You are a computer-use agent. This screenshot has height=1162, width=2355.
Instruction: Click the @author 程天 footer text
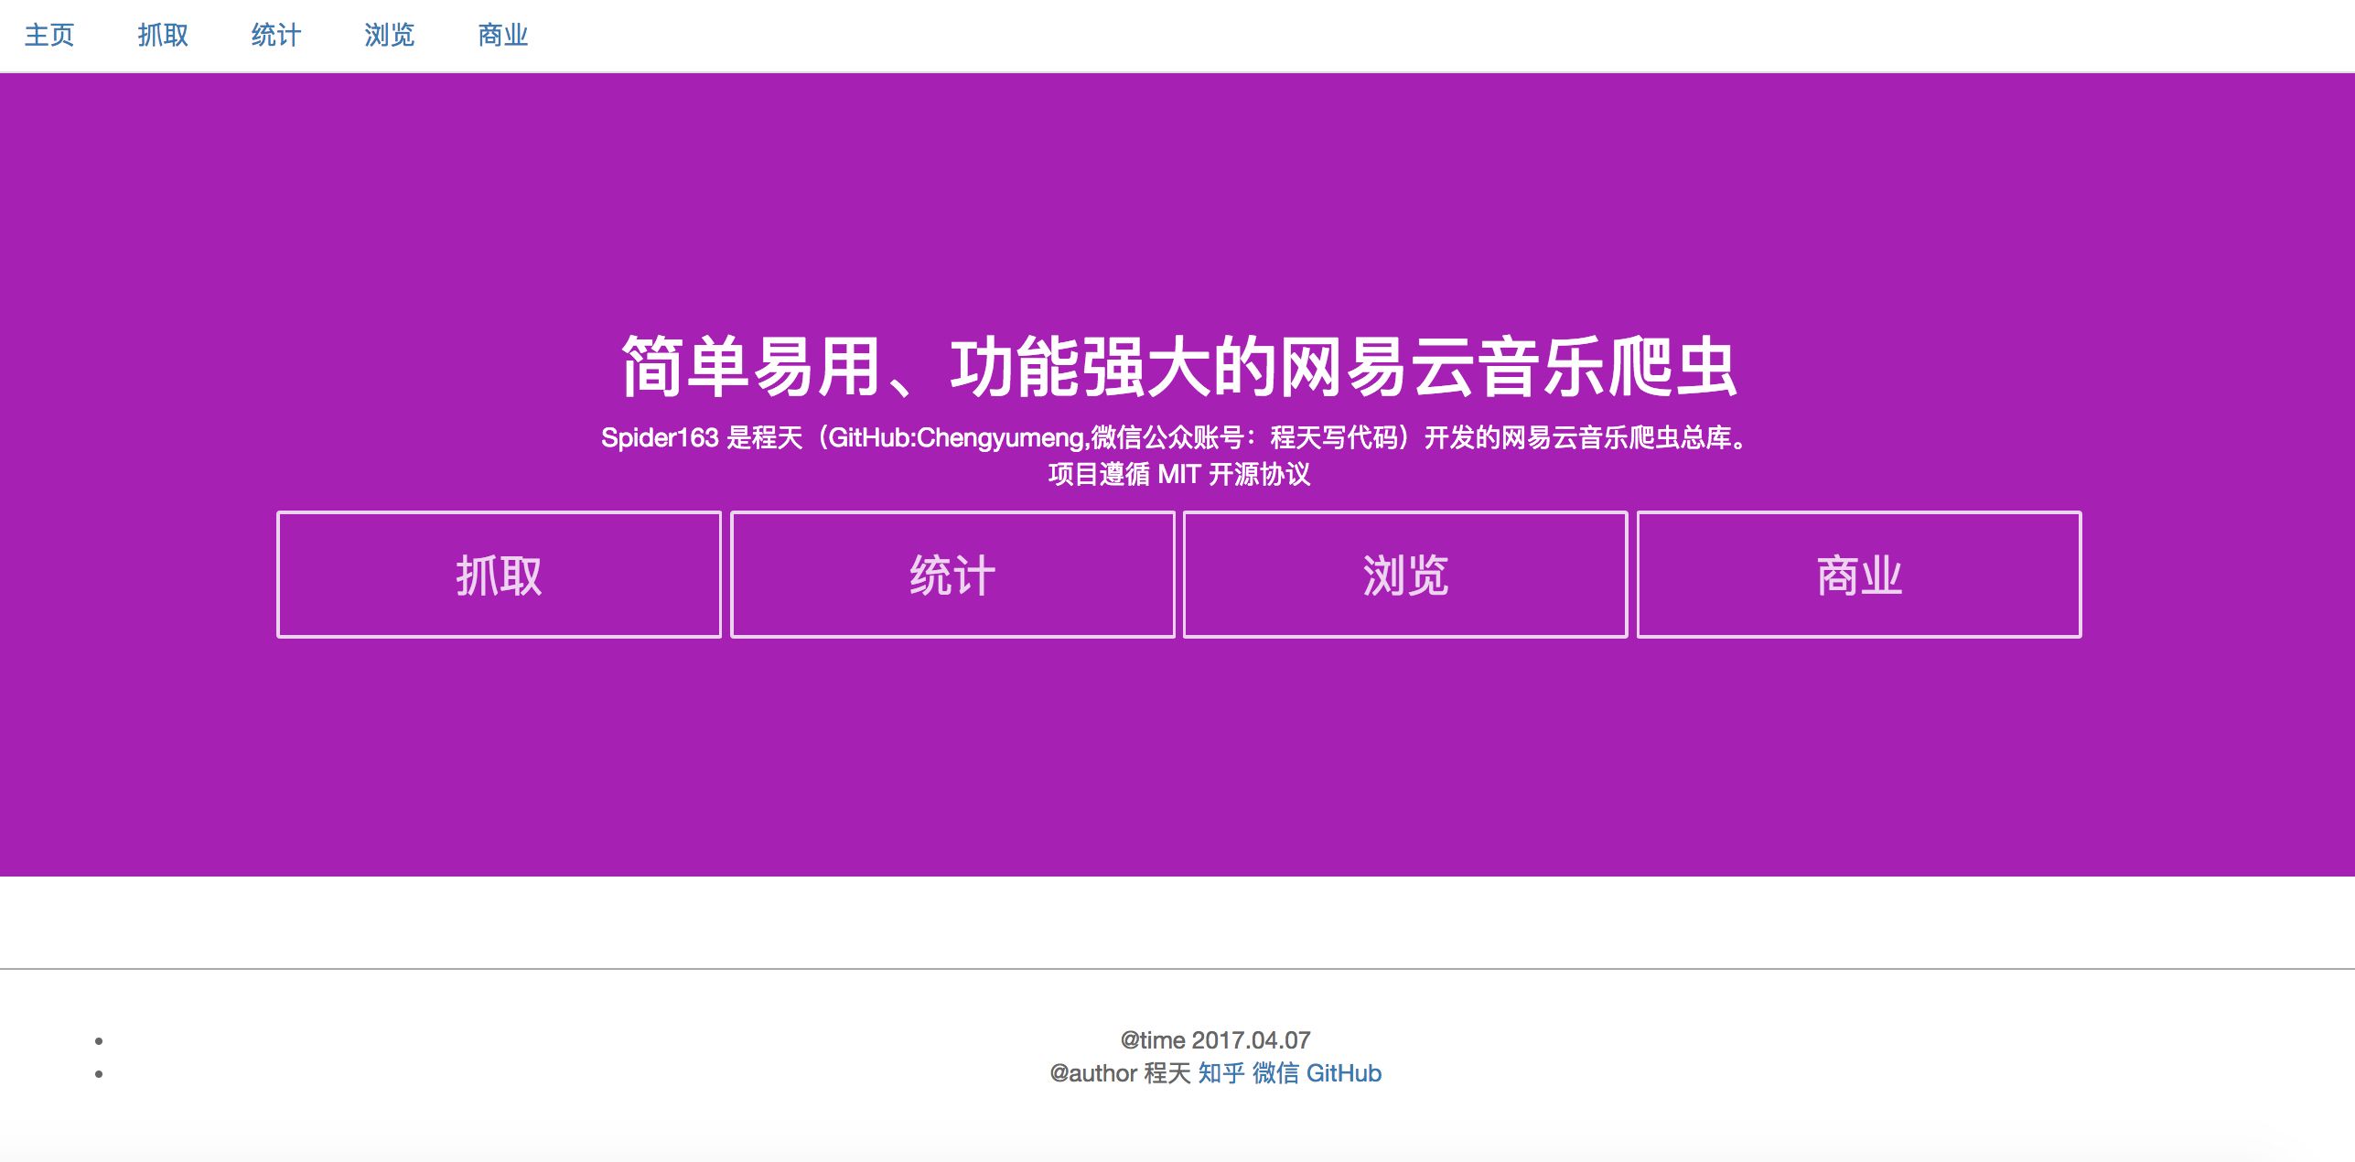coord(1120,1073)
